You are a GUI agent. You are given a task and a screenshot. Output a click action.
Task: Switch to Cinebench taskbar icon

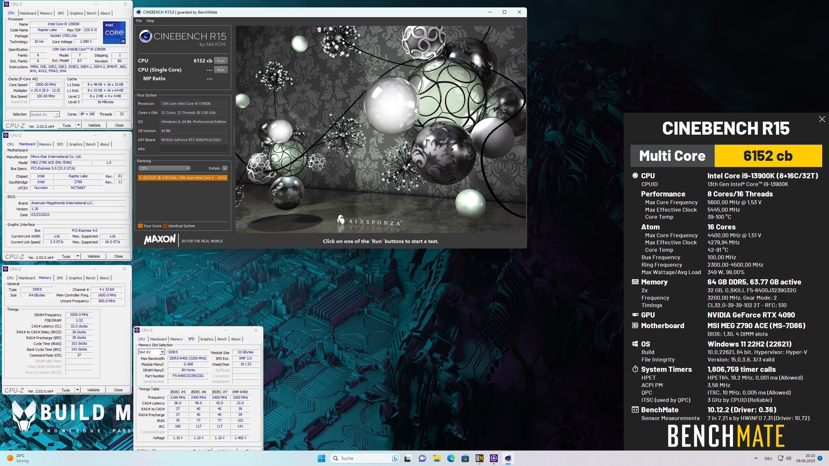tap(508, 458)
